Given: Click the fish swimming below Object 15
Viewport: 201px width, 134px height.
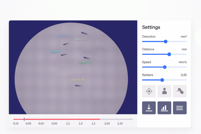Looking at the screenshot, I should coord(78,86).
